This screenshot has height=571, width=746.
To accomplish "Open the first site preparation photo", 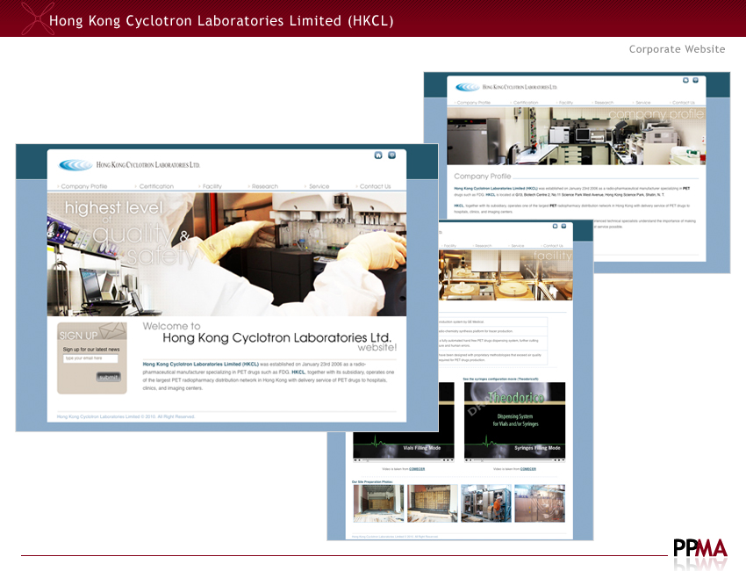I will pyautogui.click(x=379, y=503).
